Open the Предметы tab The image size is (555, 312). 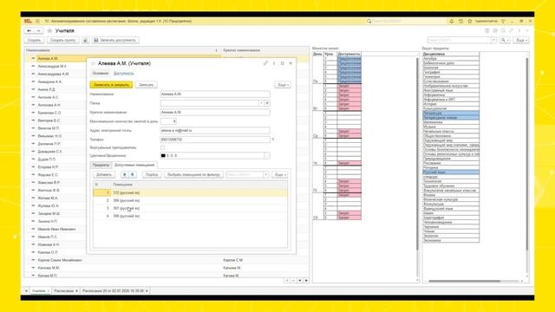101,166
